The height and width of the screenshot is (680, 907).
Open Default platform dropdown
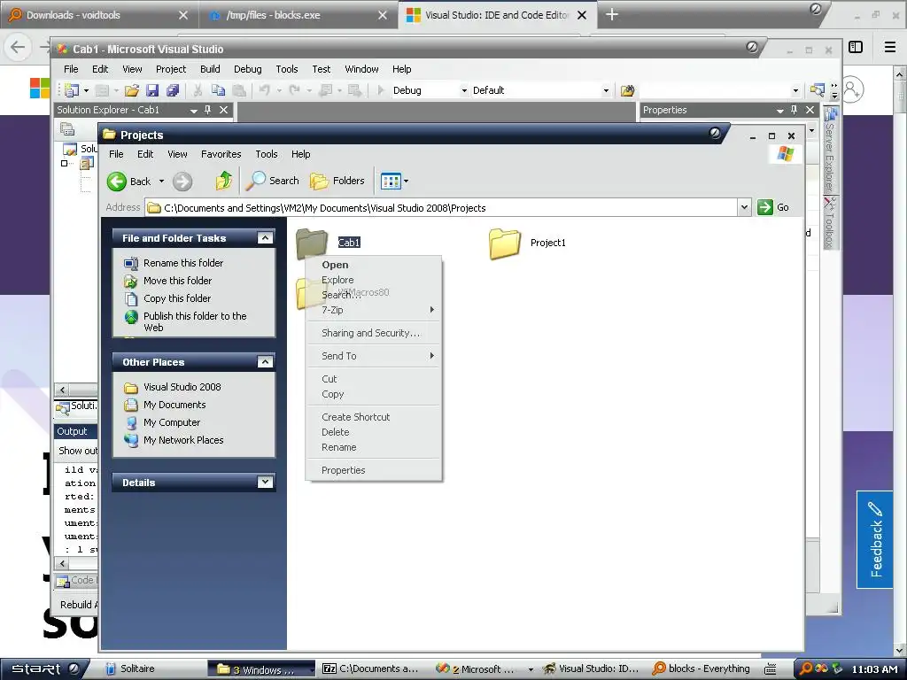[606, 91]
